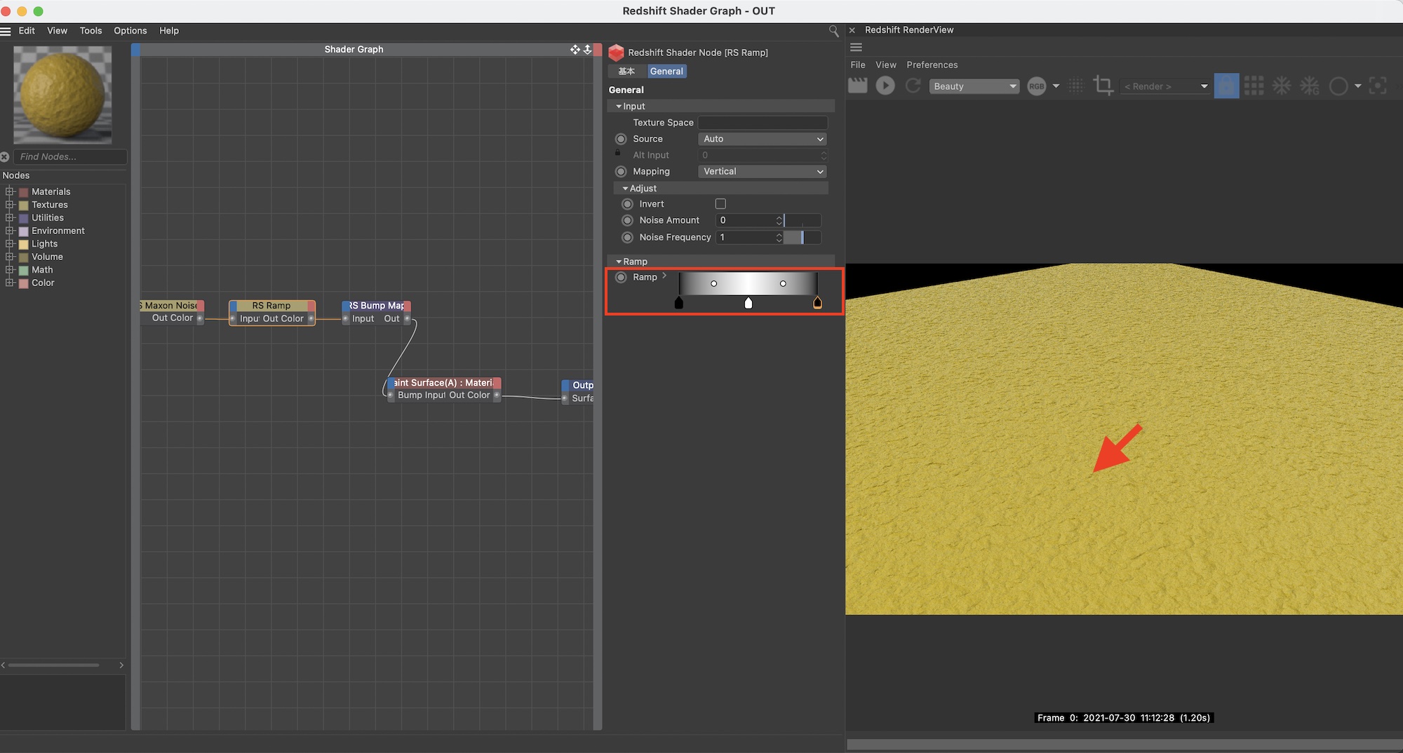Click the Find Nodes search field

point(69,157)
